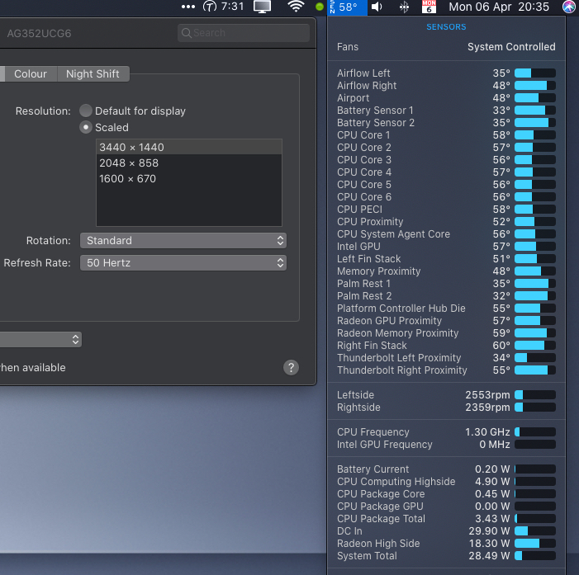Select the Left Fin Stack row

tap(446, 258)
